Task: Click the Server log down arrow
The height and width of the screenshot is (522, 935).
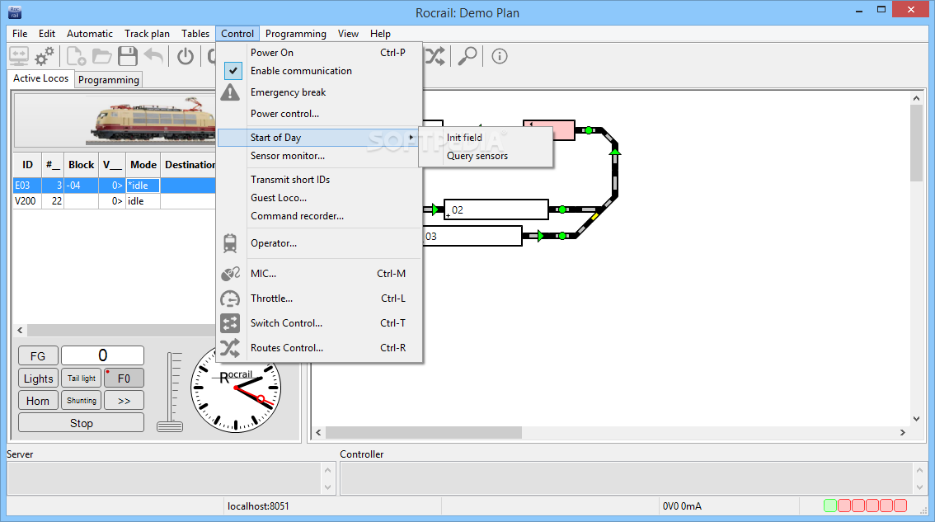Action: pyautogui.click(x=327, y=487)
